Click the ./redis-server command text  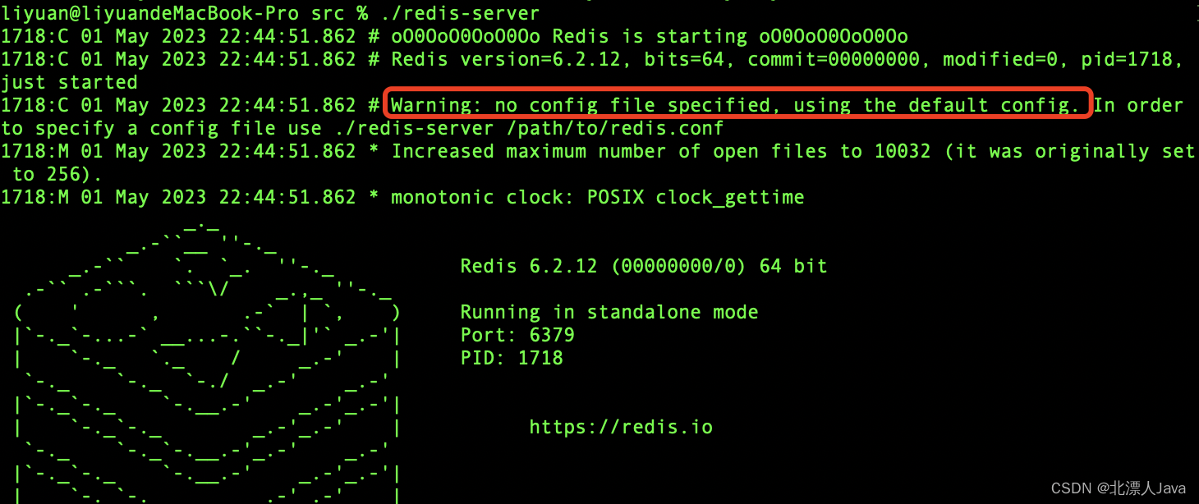[x=460, y=13]
